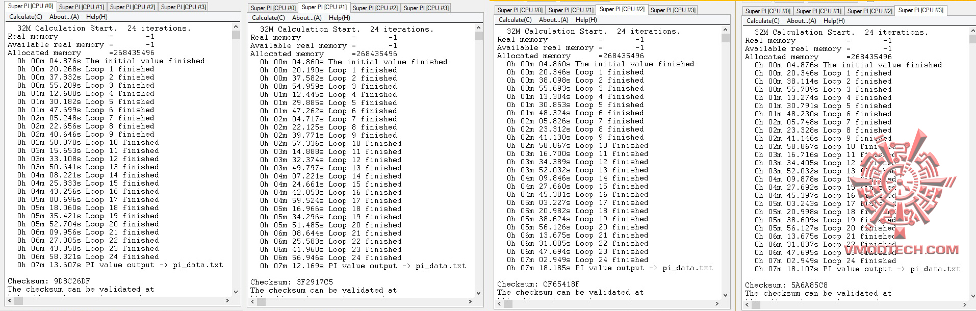Click the scroll-right arrow in the second window
Viewport: 976px width, 311px height.
470,302
